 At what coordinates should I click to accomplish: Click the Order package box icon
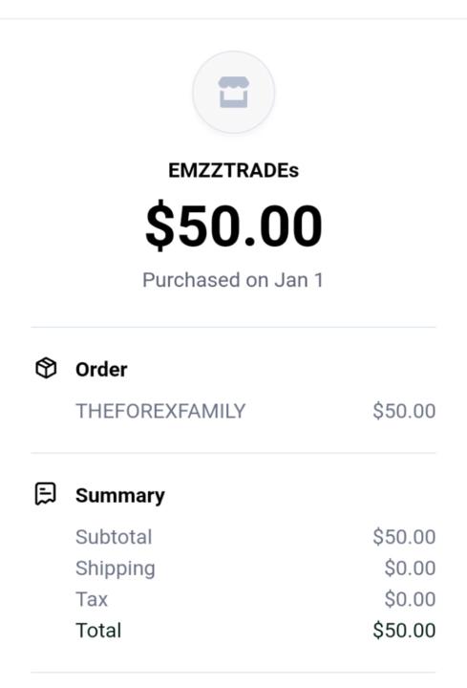click(46, 368)
